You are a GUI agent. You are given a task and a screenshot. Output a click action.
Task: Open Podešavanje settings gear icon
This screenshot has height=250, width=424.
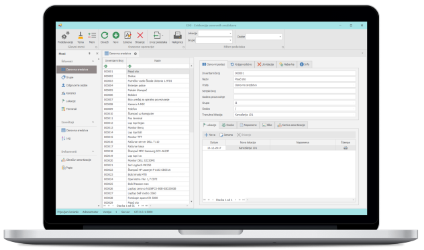click(x=66, y=36)
